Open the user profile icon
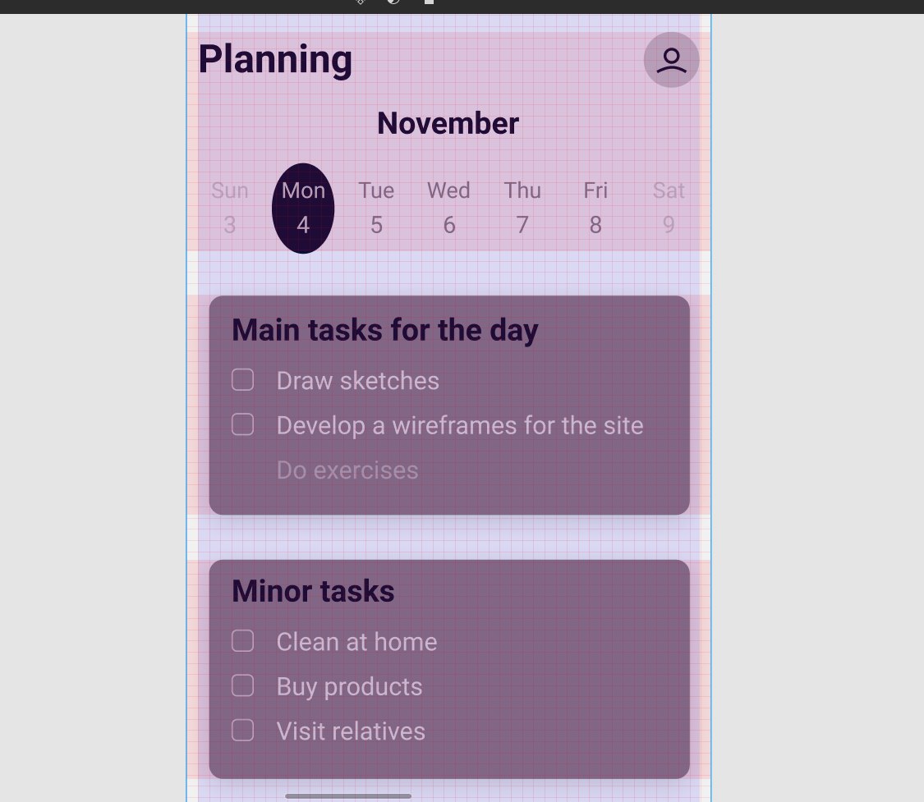This screenshot has height=802, width=924. (671, 60)
